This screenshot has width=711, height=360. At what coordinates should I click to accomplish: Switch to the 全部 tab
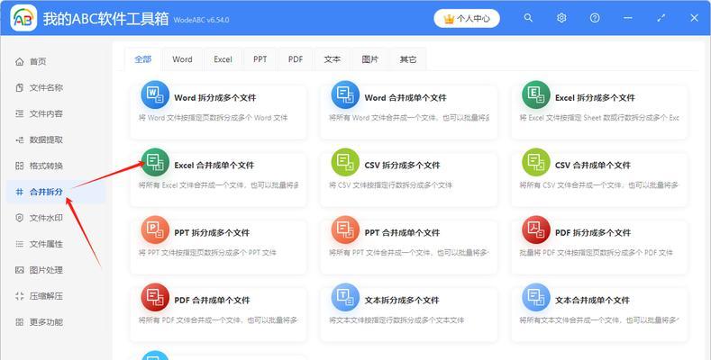(143, 59)
